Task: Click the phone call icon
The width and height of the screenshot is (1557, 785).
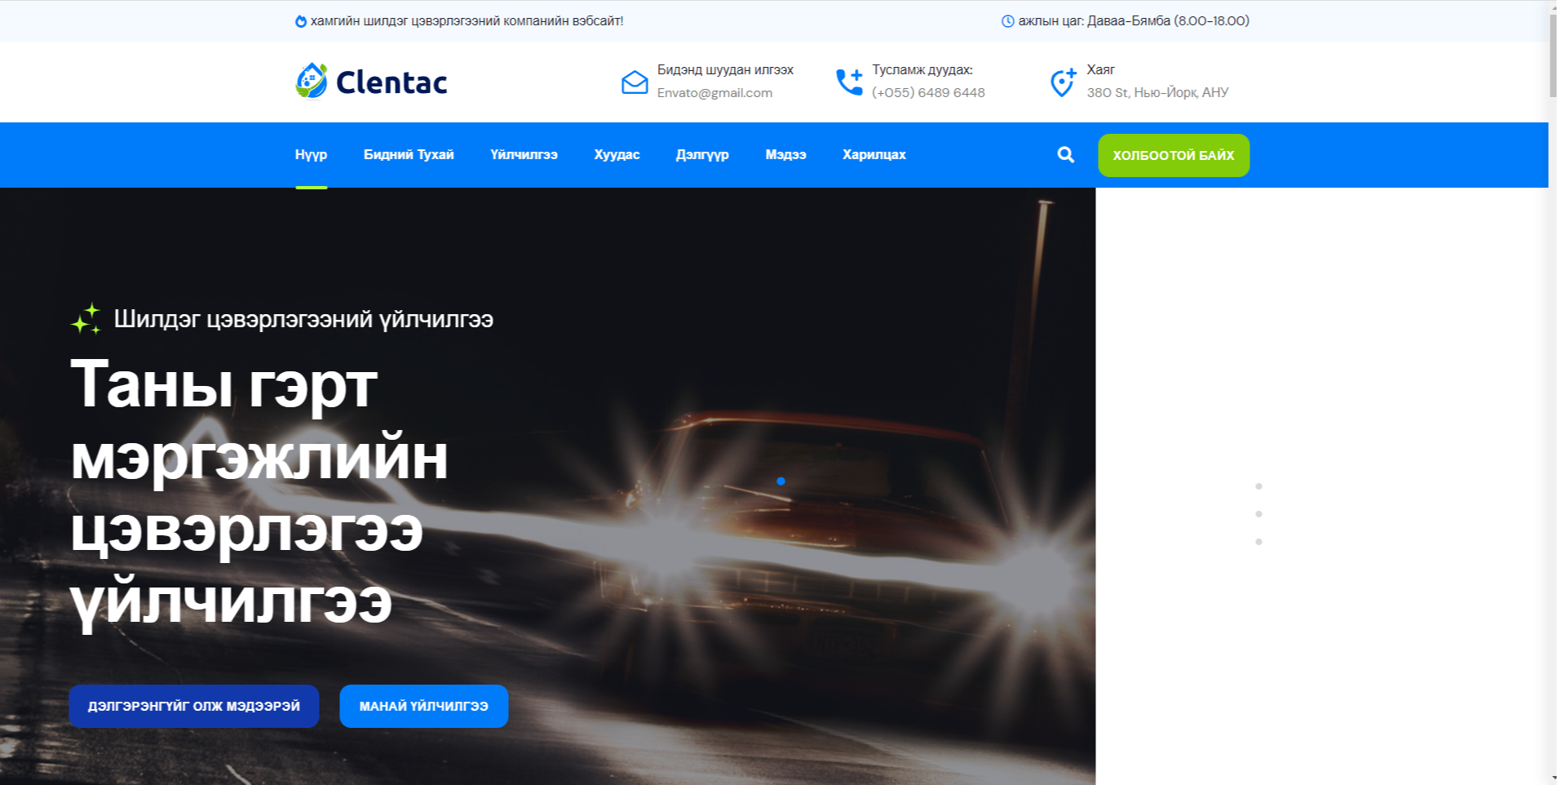Action: click(849, 82)
